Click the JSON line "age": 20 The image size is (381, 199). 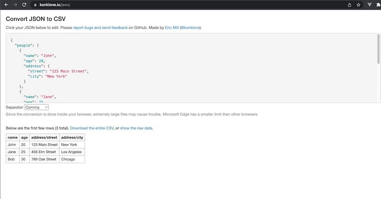(x=34, y=61)
